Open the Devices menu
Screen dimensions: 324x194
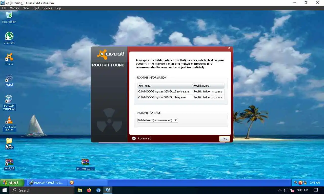click(x=47, y=8)
